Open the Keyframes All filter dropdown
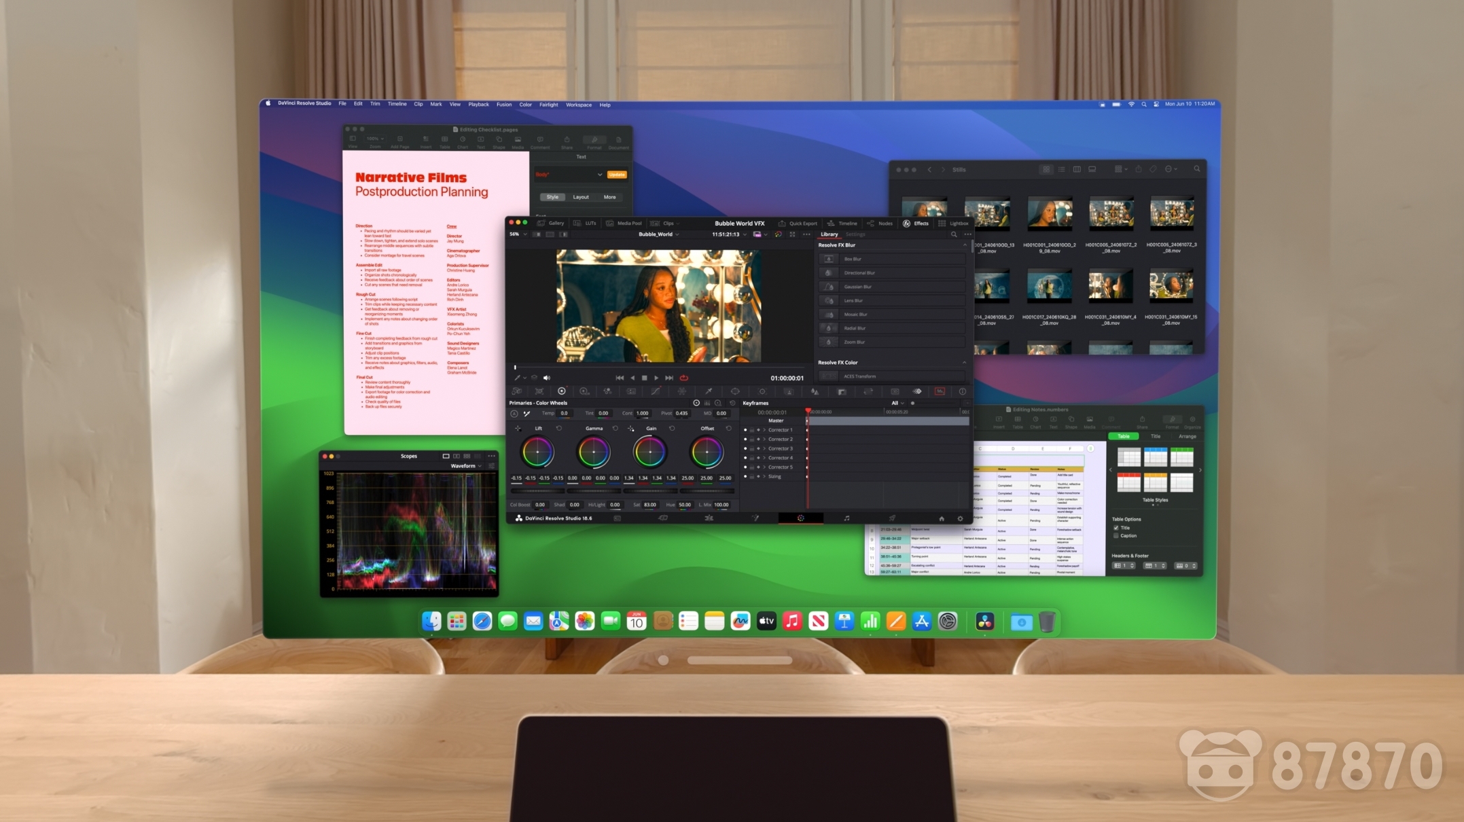Viewport: 1464px width, 822px height. pyautogui.click(x=897, y=403)
